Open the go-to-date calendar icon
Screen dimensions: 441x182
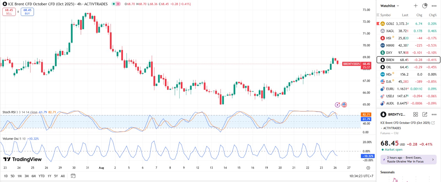pos(73,176)
